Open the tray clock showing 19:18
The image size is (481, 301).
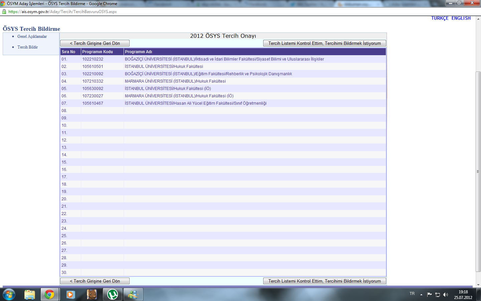pos(463,295)
